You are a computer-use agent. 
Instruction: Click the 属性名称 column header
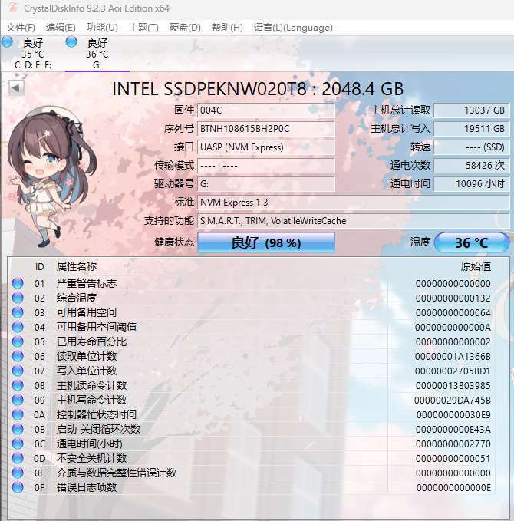(77, 266)
